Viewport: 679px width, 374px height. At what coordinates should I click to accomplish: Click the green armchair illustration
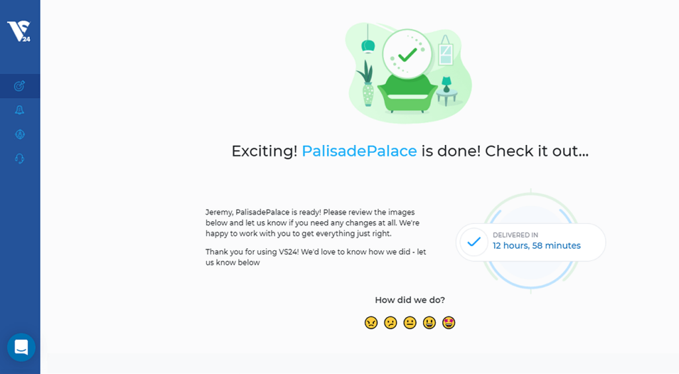[x=407, y=93]
